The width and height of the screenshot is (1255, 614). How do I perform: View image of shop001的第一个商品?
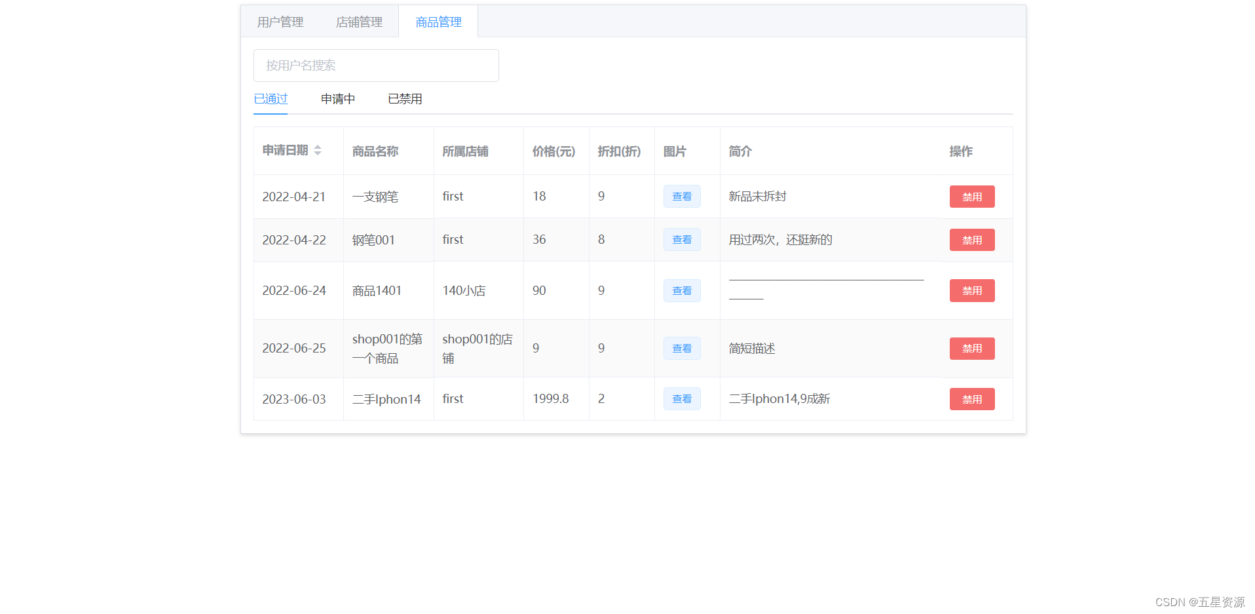click(681, 348)
